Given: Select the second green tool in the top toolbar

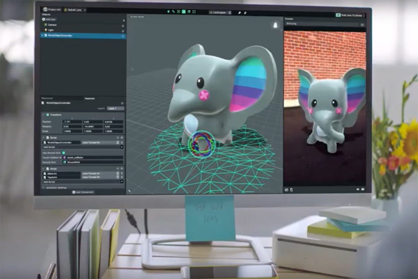Looking at the screenshot, I should (173, 12).
